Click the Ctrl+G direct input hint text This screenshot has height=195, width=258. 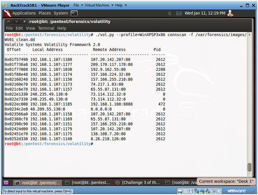(x=37, y=191)
